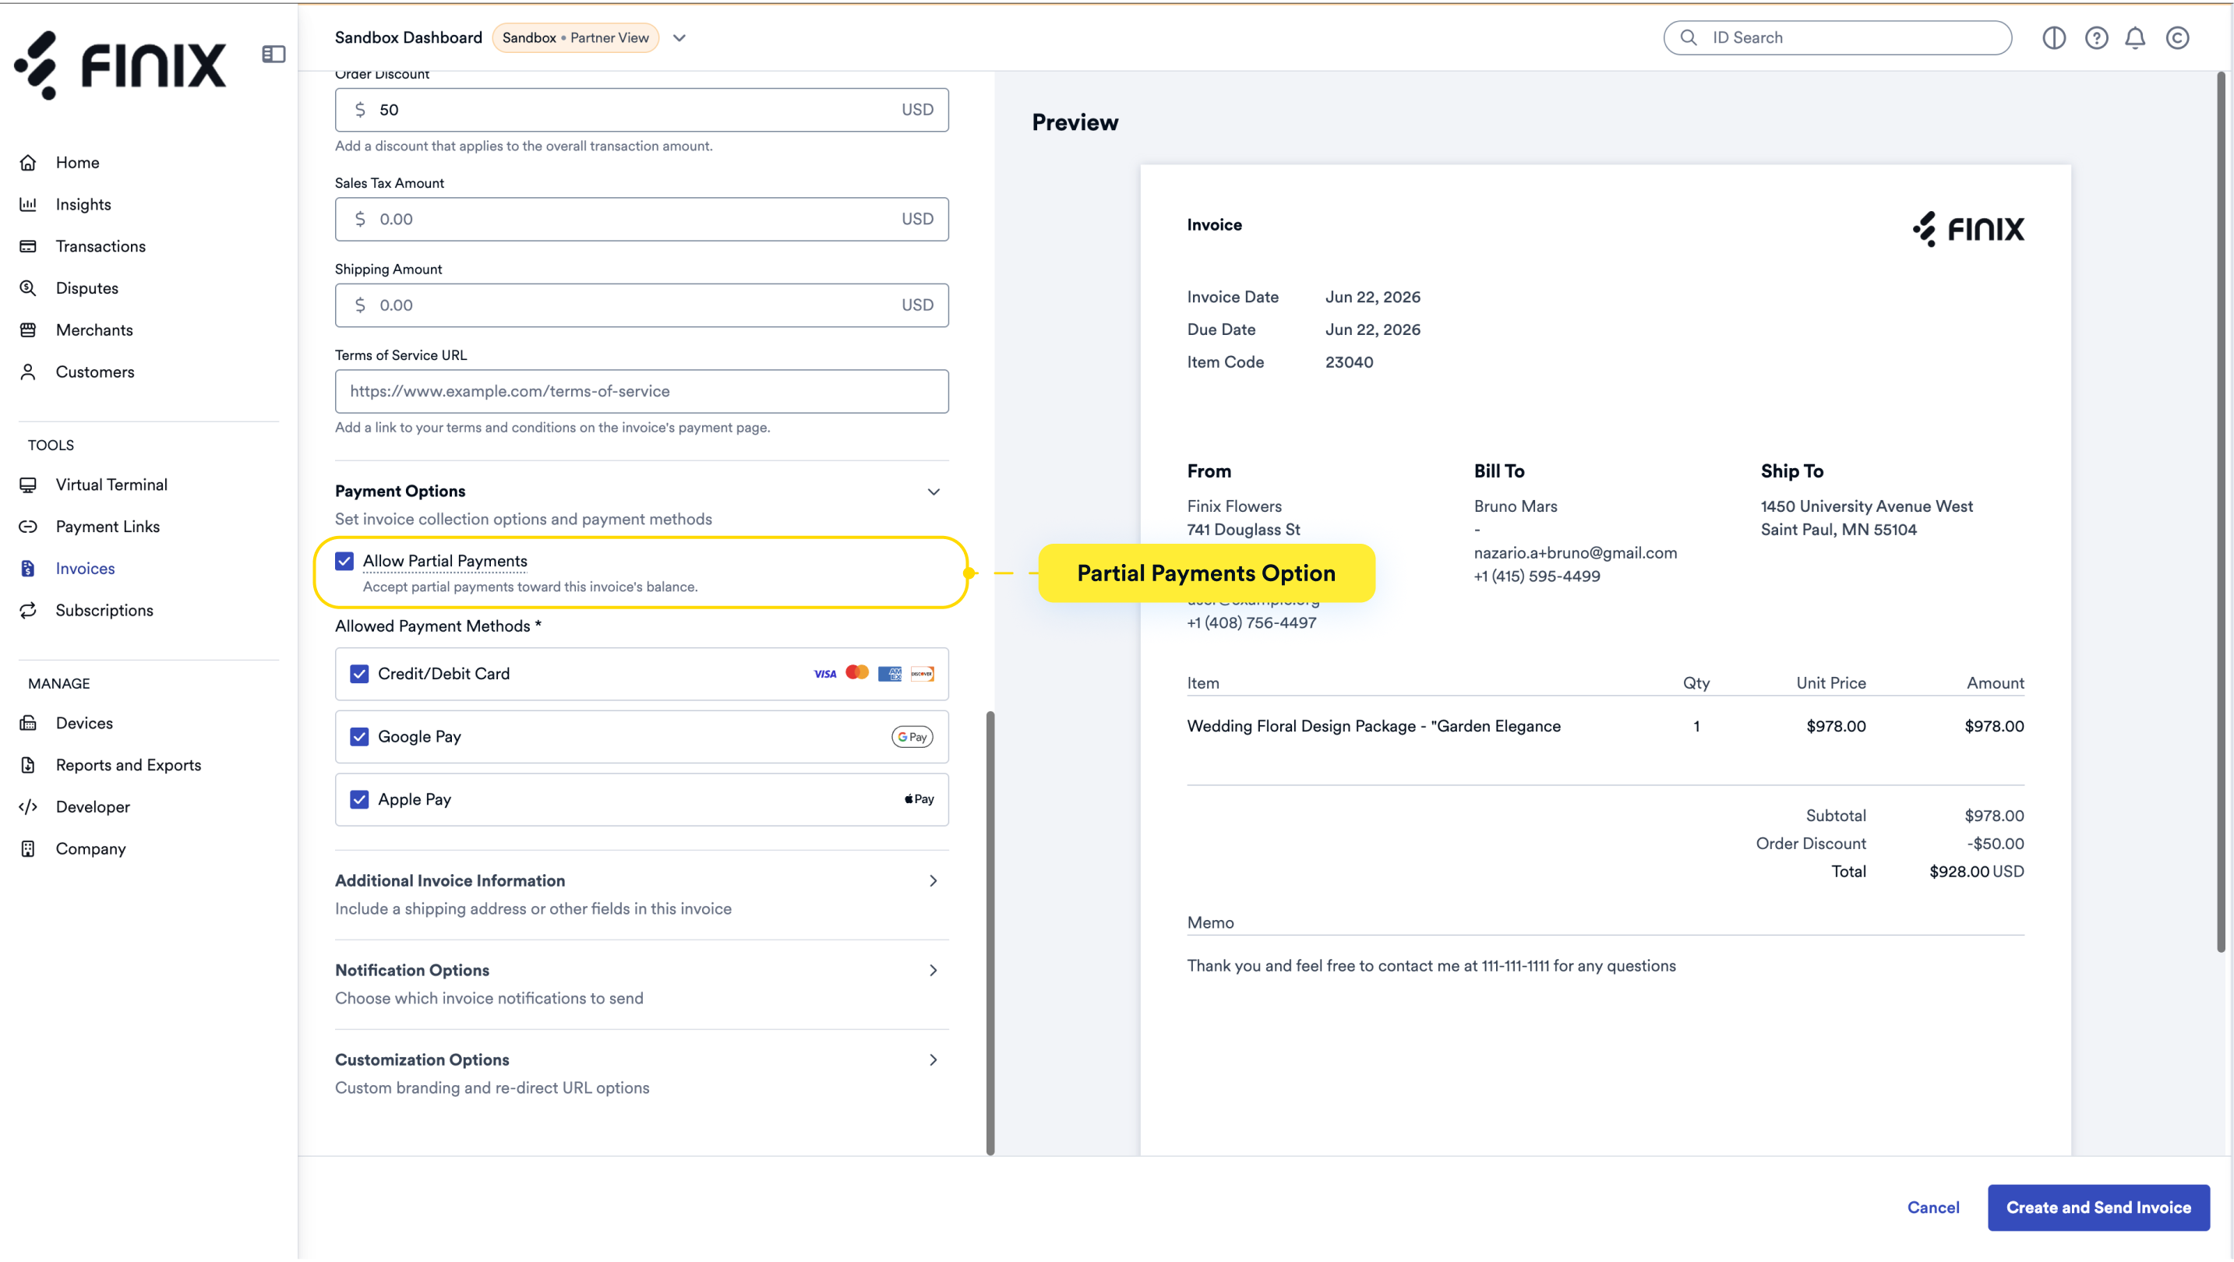Viewport: 2234px width, 1262px height.
Task: Click the Sandbox Partner View badge
Action: pyautogui.click(x=575, y=37)
